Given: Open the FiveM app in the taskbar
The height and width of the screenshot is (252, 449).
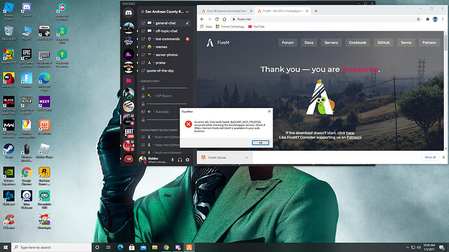Looking at the screenshot, I should tap(189, 247).
